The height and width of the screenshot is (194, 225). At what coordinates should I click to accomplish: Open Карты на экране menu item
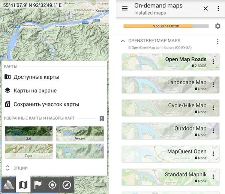pyautogui.click(x=54, y=91)
